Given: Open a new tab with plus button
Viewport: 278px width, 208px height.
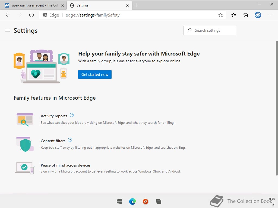Looking at the screenshot, I should click(136, 5).
